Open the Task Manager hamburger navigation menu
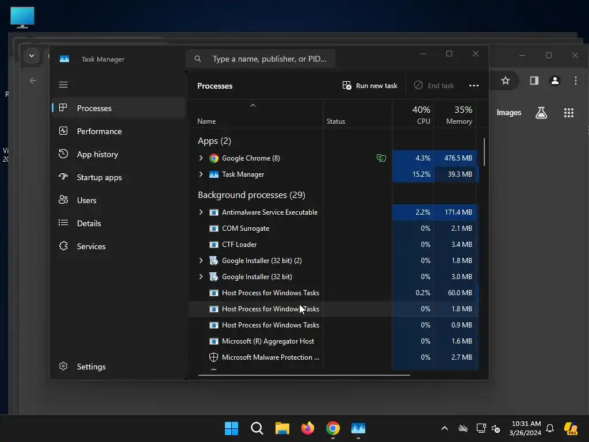589x442 pixels. point(63,85)
